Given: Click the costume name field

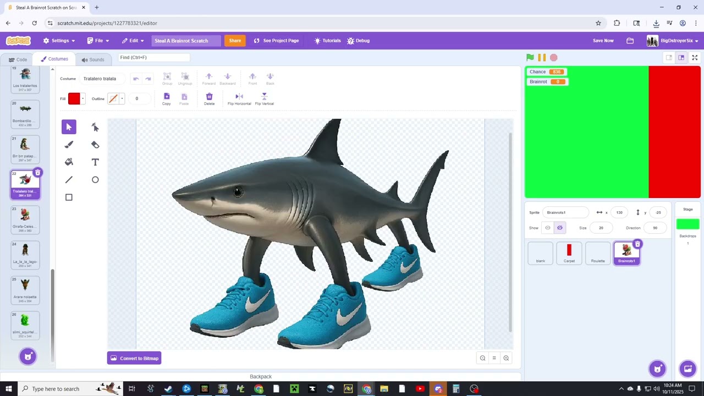Looking at the screenshot, I should (102, 79).
